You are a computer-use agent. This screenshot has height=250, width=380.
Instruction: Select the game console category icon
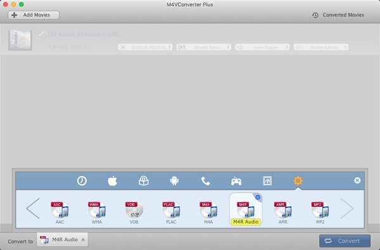236,181
